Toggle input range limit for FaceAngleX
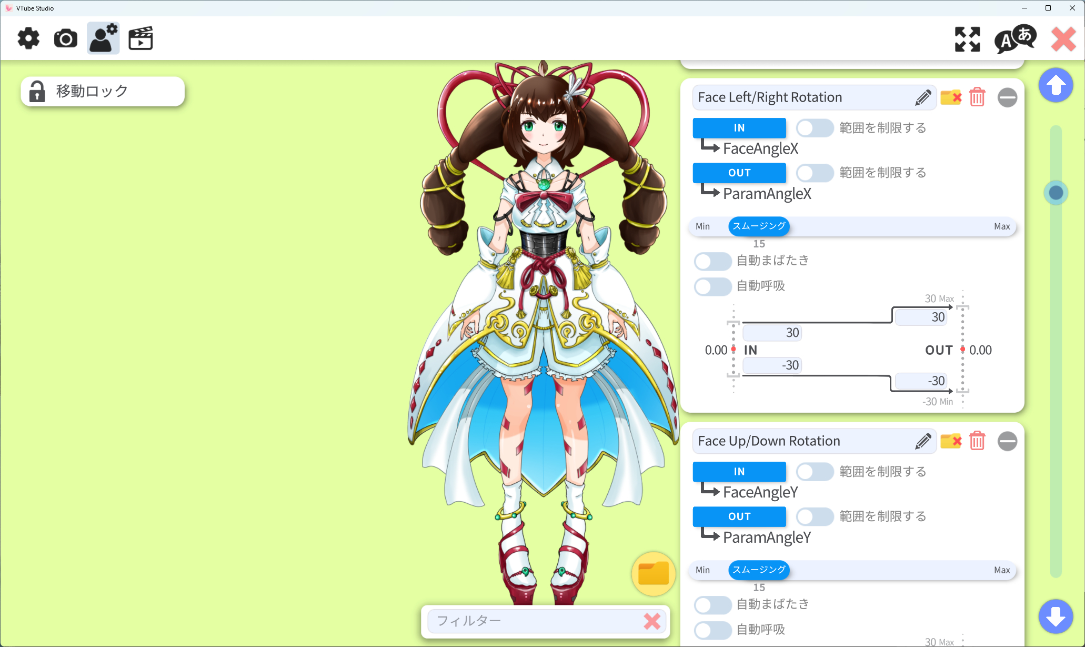 tap(815, 128)
